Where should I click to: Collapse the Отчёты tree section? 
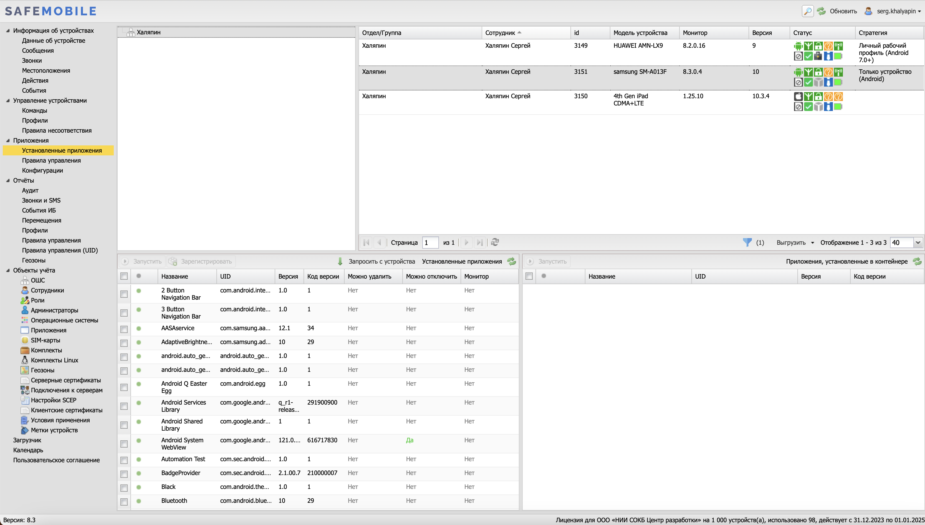(8, 180)
